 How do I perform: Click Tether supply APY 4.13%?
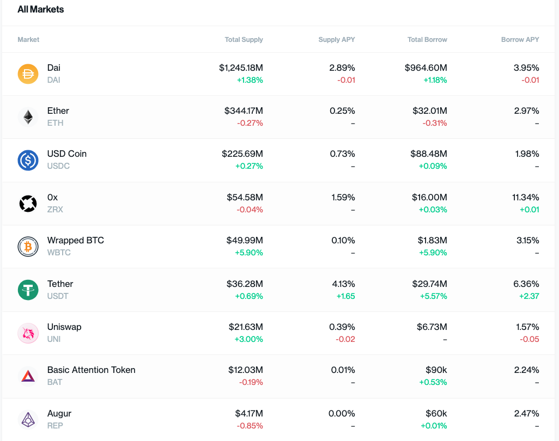343,284
